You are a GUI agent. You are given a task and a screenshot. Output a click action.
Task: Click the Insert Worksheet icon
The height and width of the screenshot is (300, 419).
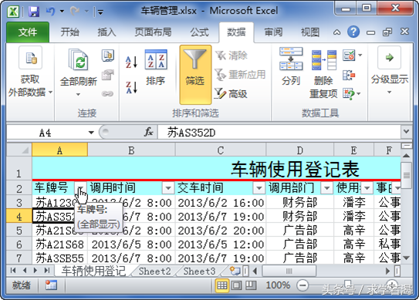point(235,271)
